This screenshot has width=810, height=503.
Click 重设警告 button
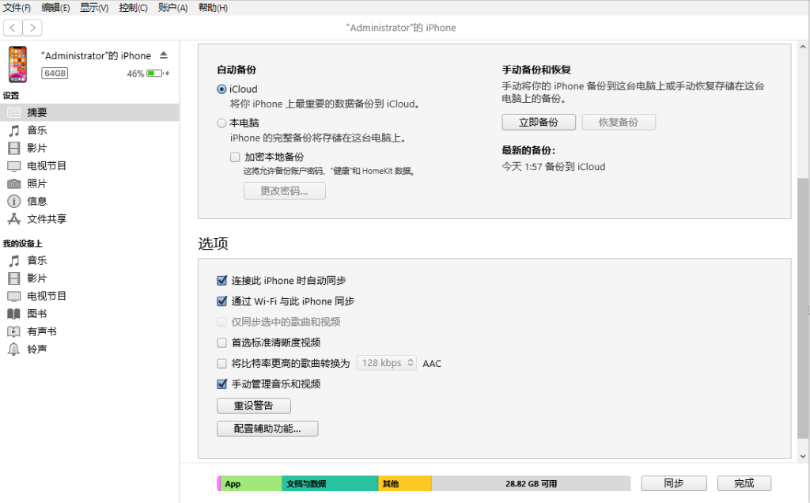(254, 406)
